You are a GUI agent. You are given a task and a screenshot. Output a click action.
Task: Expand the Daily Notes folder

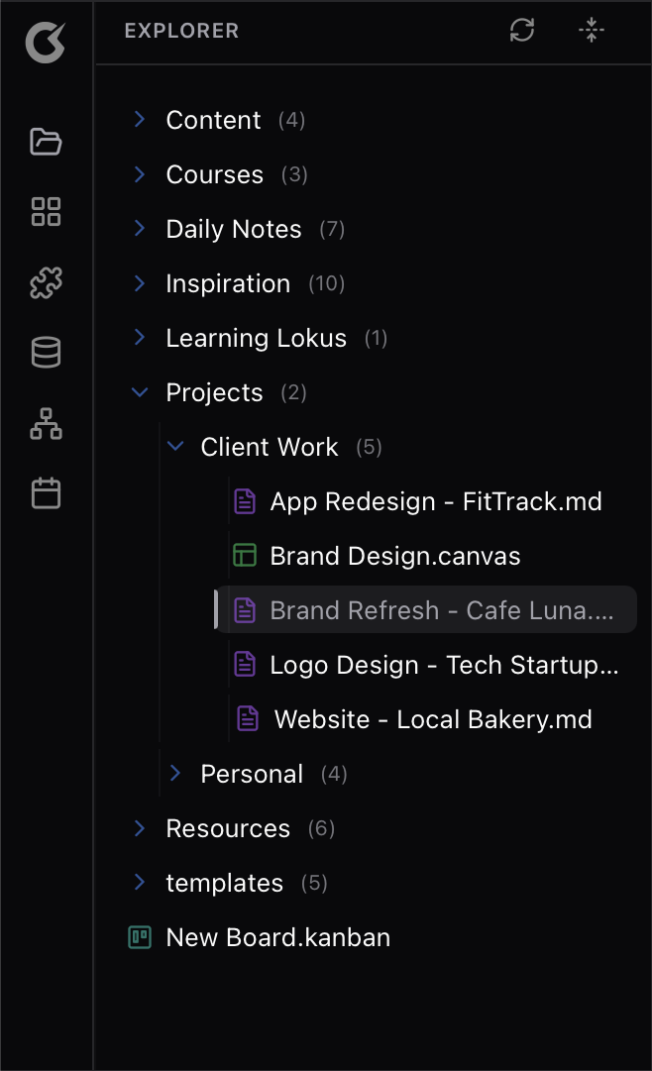tap(233, 229)
